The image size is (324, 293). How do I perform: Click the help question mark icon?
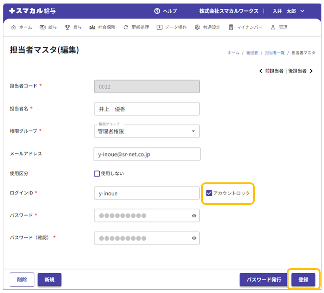pos(157,11)
